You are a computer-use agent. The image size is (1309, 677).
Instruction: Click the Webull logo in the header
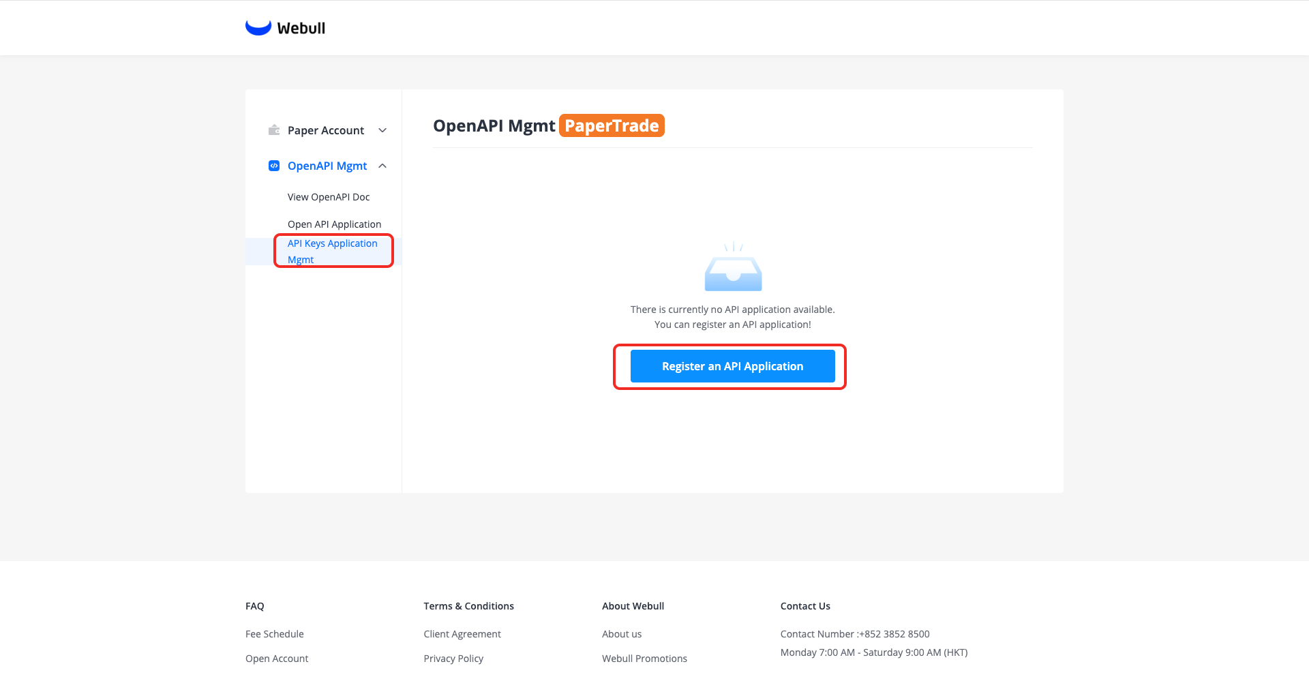tap(285, 28)
